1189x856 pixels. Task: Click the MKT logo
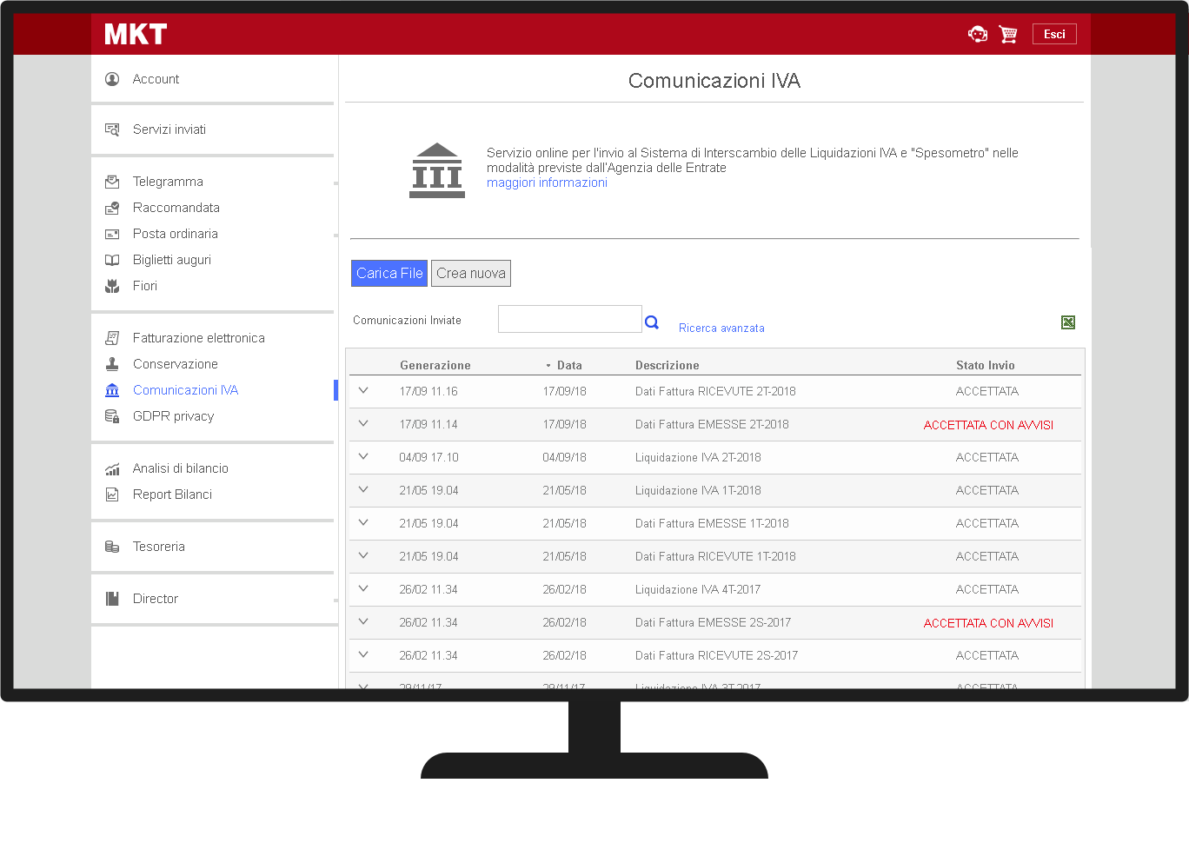coord(136,34)
